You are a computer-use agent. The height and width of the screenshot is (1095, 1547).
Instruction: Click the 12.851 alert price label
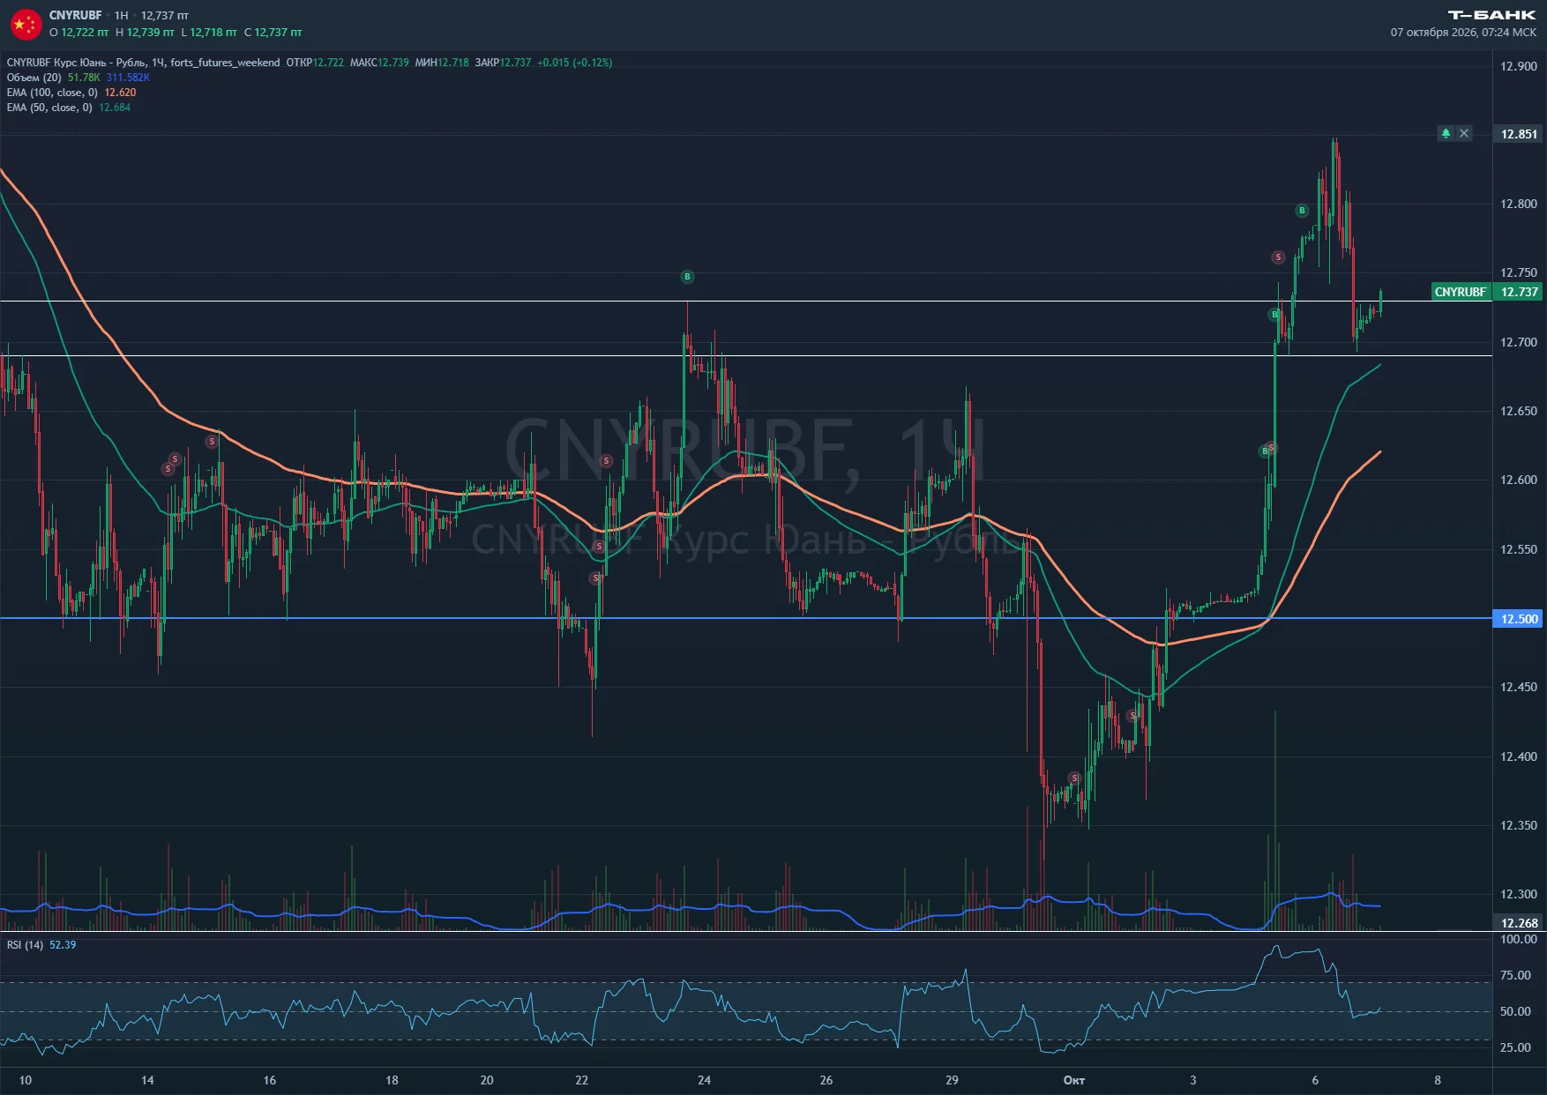pyautogui.click(x=1519, y=134)
